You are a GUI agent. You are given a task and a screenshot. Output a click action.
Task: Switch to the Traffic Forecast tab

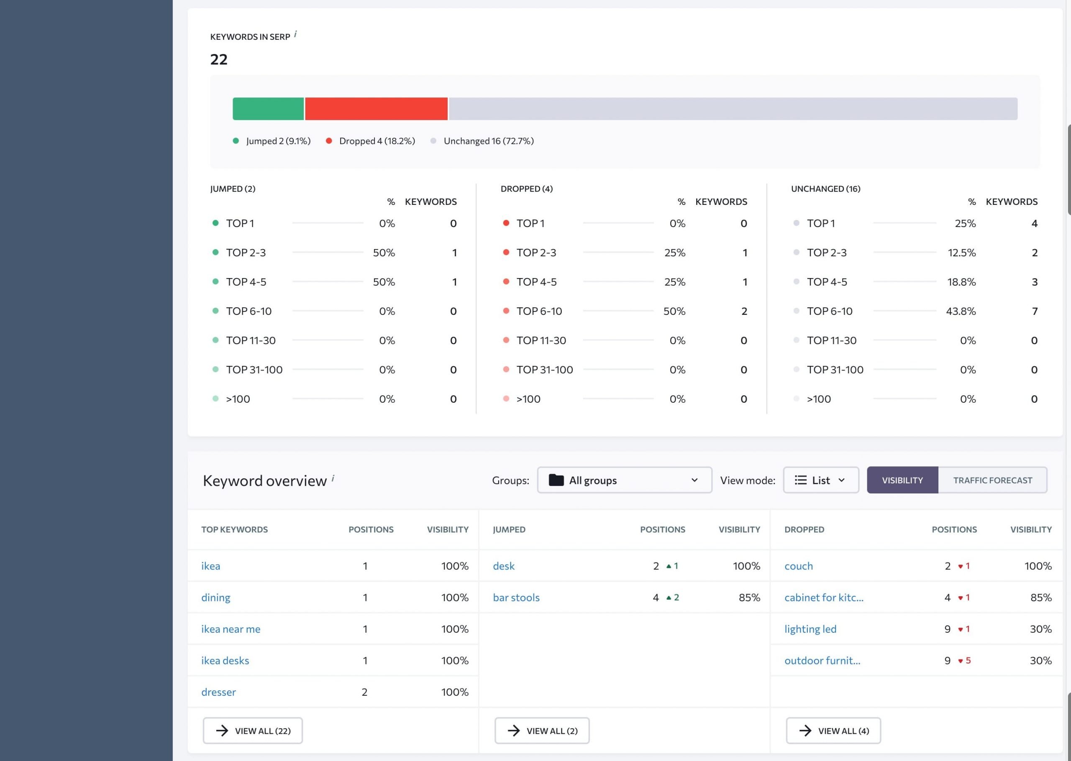tap(992, 480)
